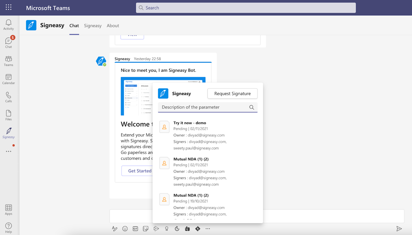Open the Praise badge icon

pyautogui.click(x=167, y=229)
